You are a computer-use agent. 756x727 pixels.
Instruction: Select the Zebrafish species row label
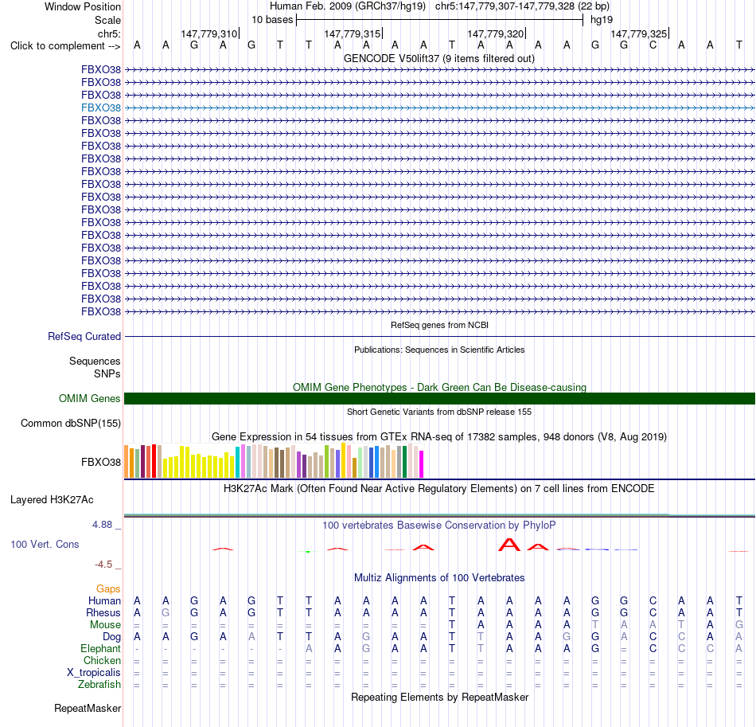point(99,685)
